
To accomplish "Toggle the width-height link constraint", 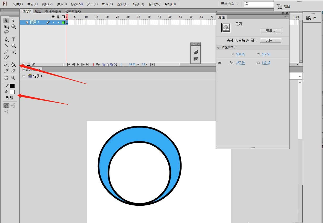I will (220, 63).
